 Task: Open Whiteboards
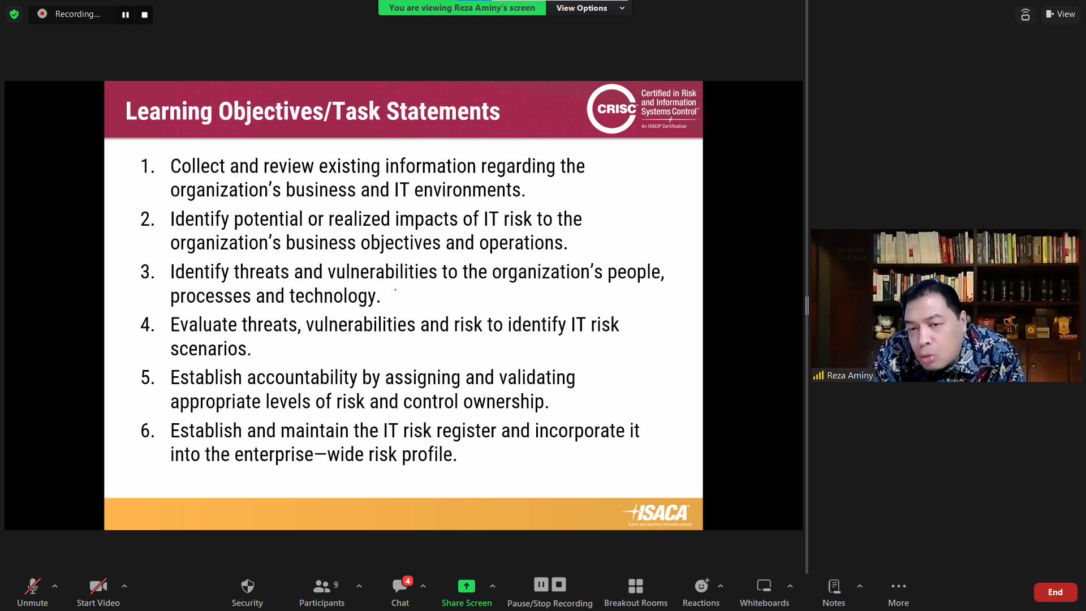[764, 587]
